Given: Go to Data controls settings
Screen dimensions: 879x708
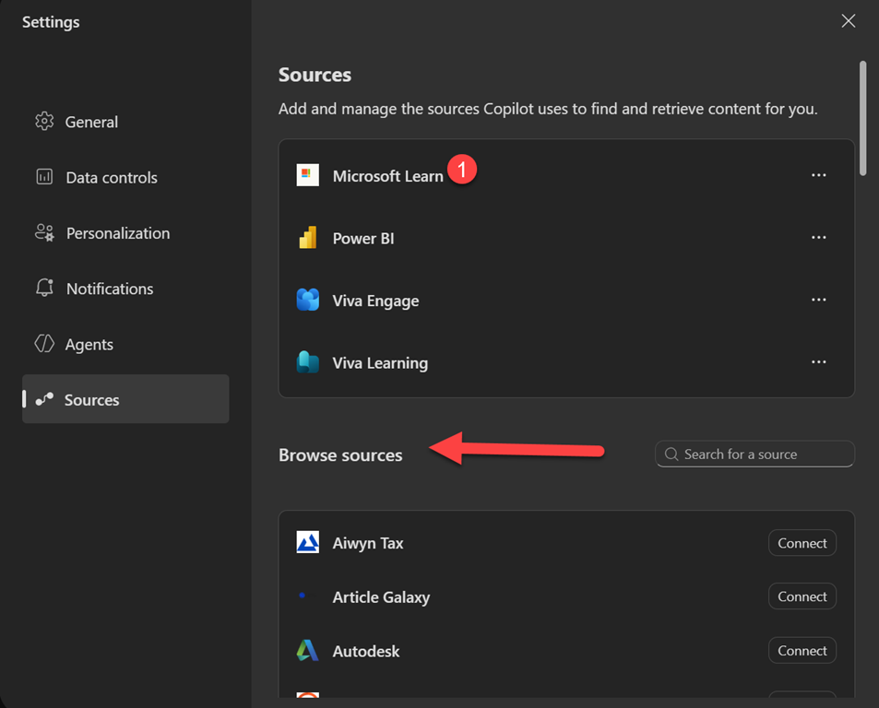Looking at the screenshot, I should tap(125, 177).
